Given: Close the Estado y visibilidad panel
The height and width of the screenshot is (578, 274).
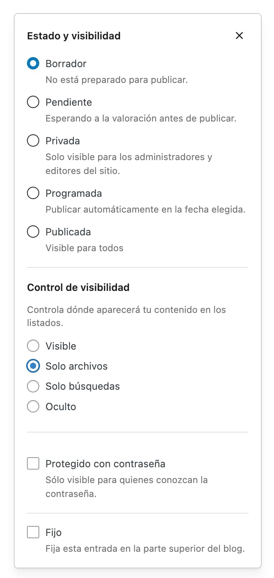Looking at the screenshot, I should [239, 35].
